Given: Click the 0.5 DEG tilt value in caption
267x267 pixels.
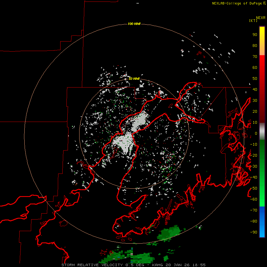Looking at the screenshot, I should point(135,265).
